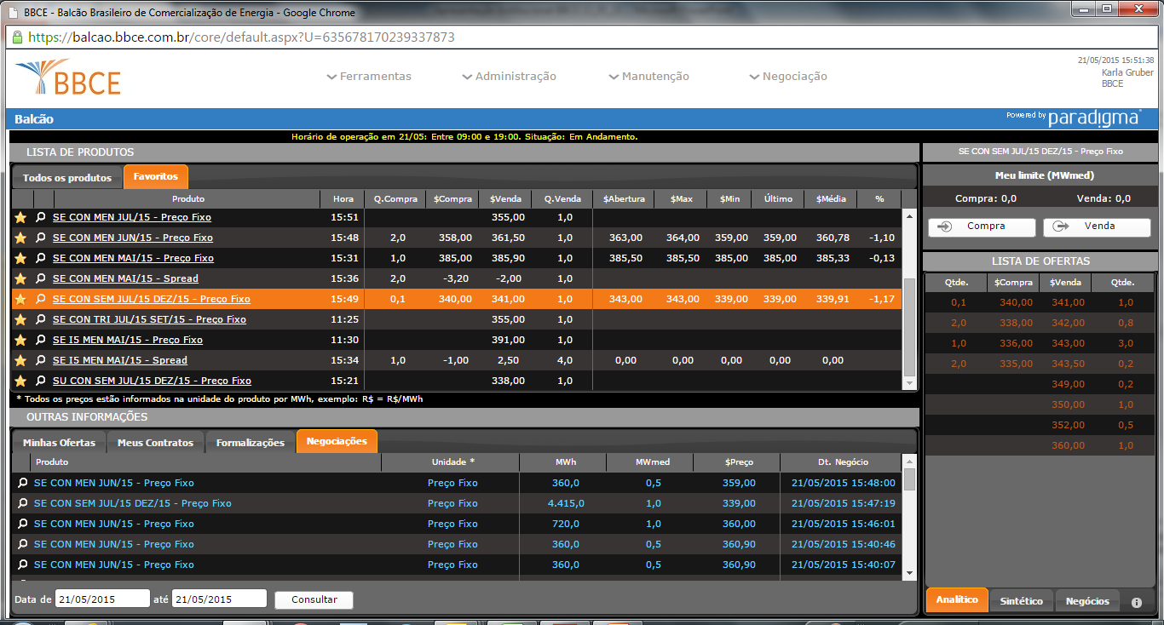
Task: Toggle favorite star for SE CON MEN MAI/15 Spread
Action: click(x=20, y=278)
